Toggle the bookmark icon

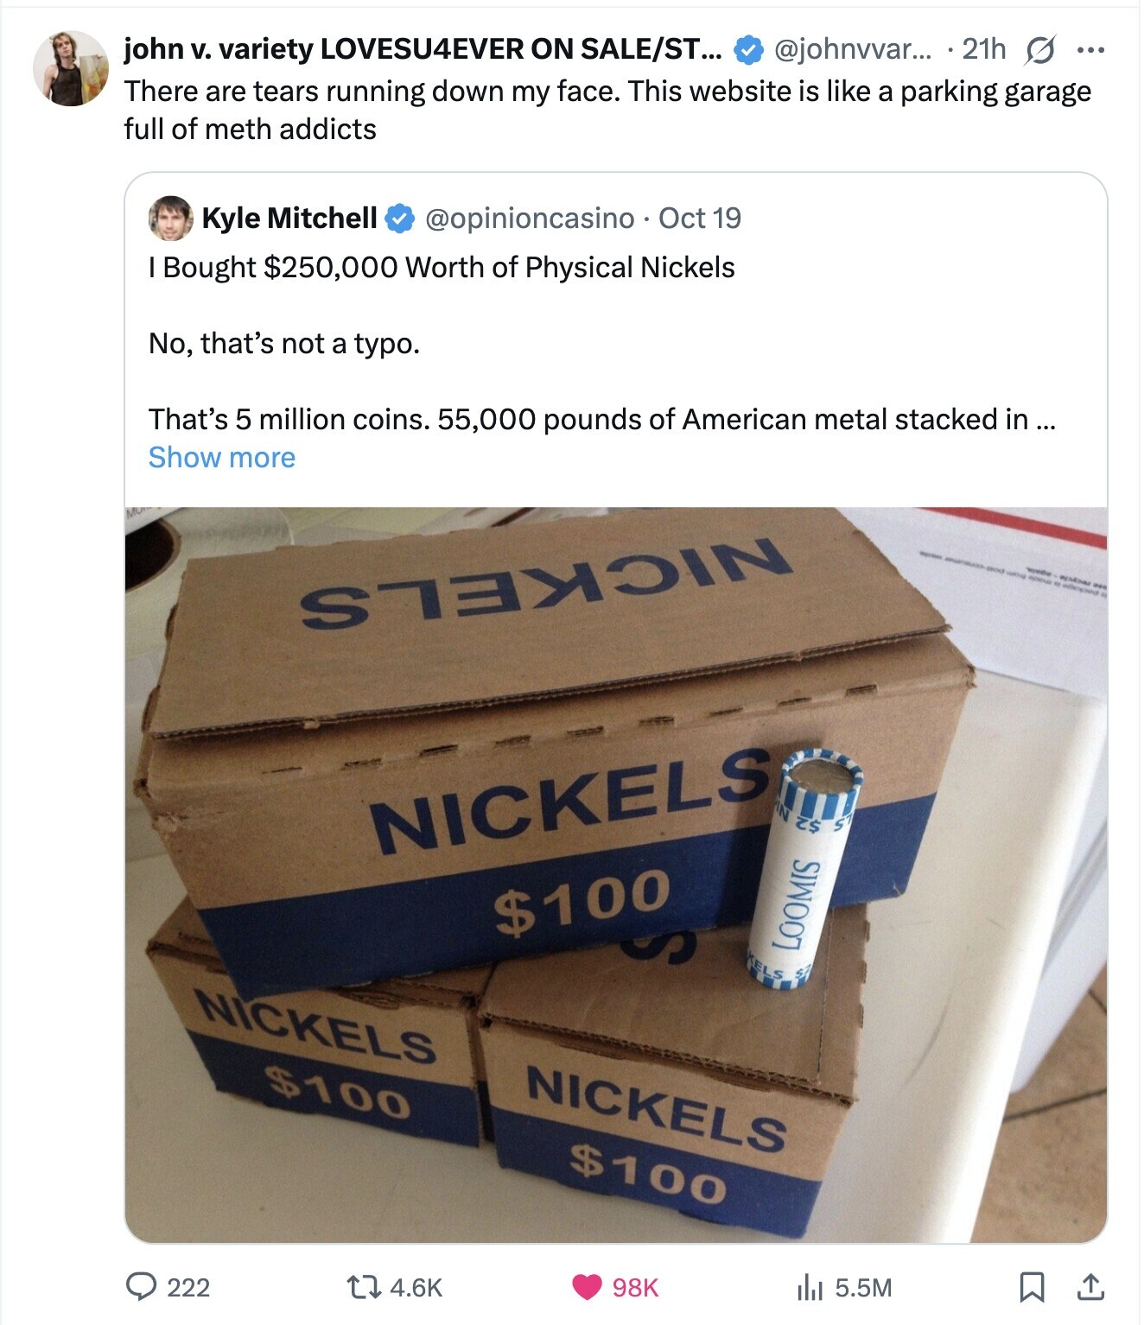tap(1031, 1287)
